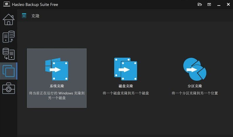The width and height of the screenshot is (233, 137).
Task: Open the Restore section in sidebar
Action: coord(9,54)
